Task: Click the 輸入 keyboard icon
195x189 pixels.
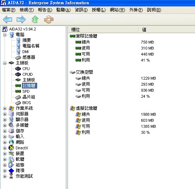Action: [11, 137]
